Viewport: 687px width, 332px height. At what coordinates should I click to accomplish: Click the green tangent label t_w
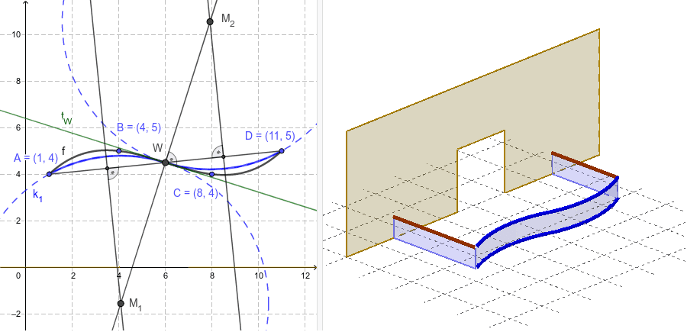tap(66, 118)
